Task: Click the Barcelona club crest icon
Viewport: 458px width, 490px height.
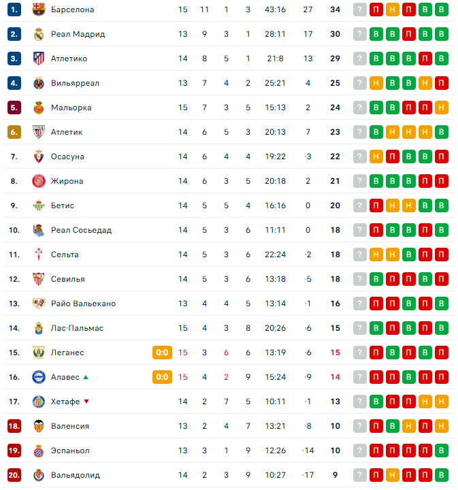Action: (38, 10)
